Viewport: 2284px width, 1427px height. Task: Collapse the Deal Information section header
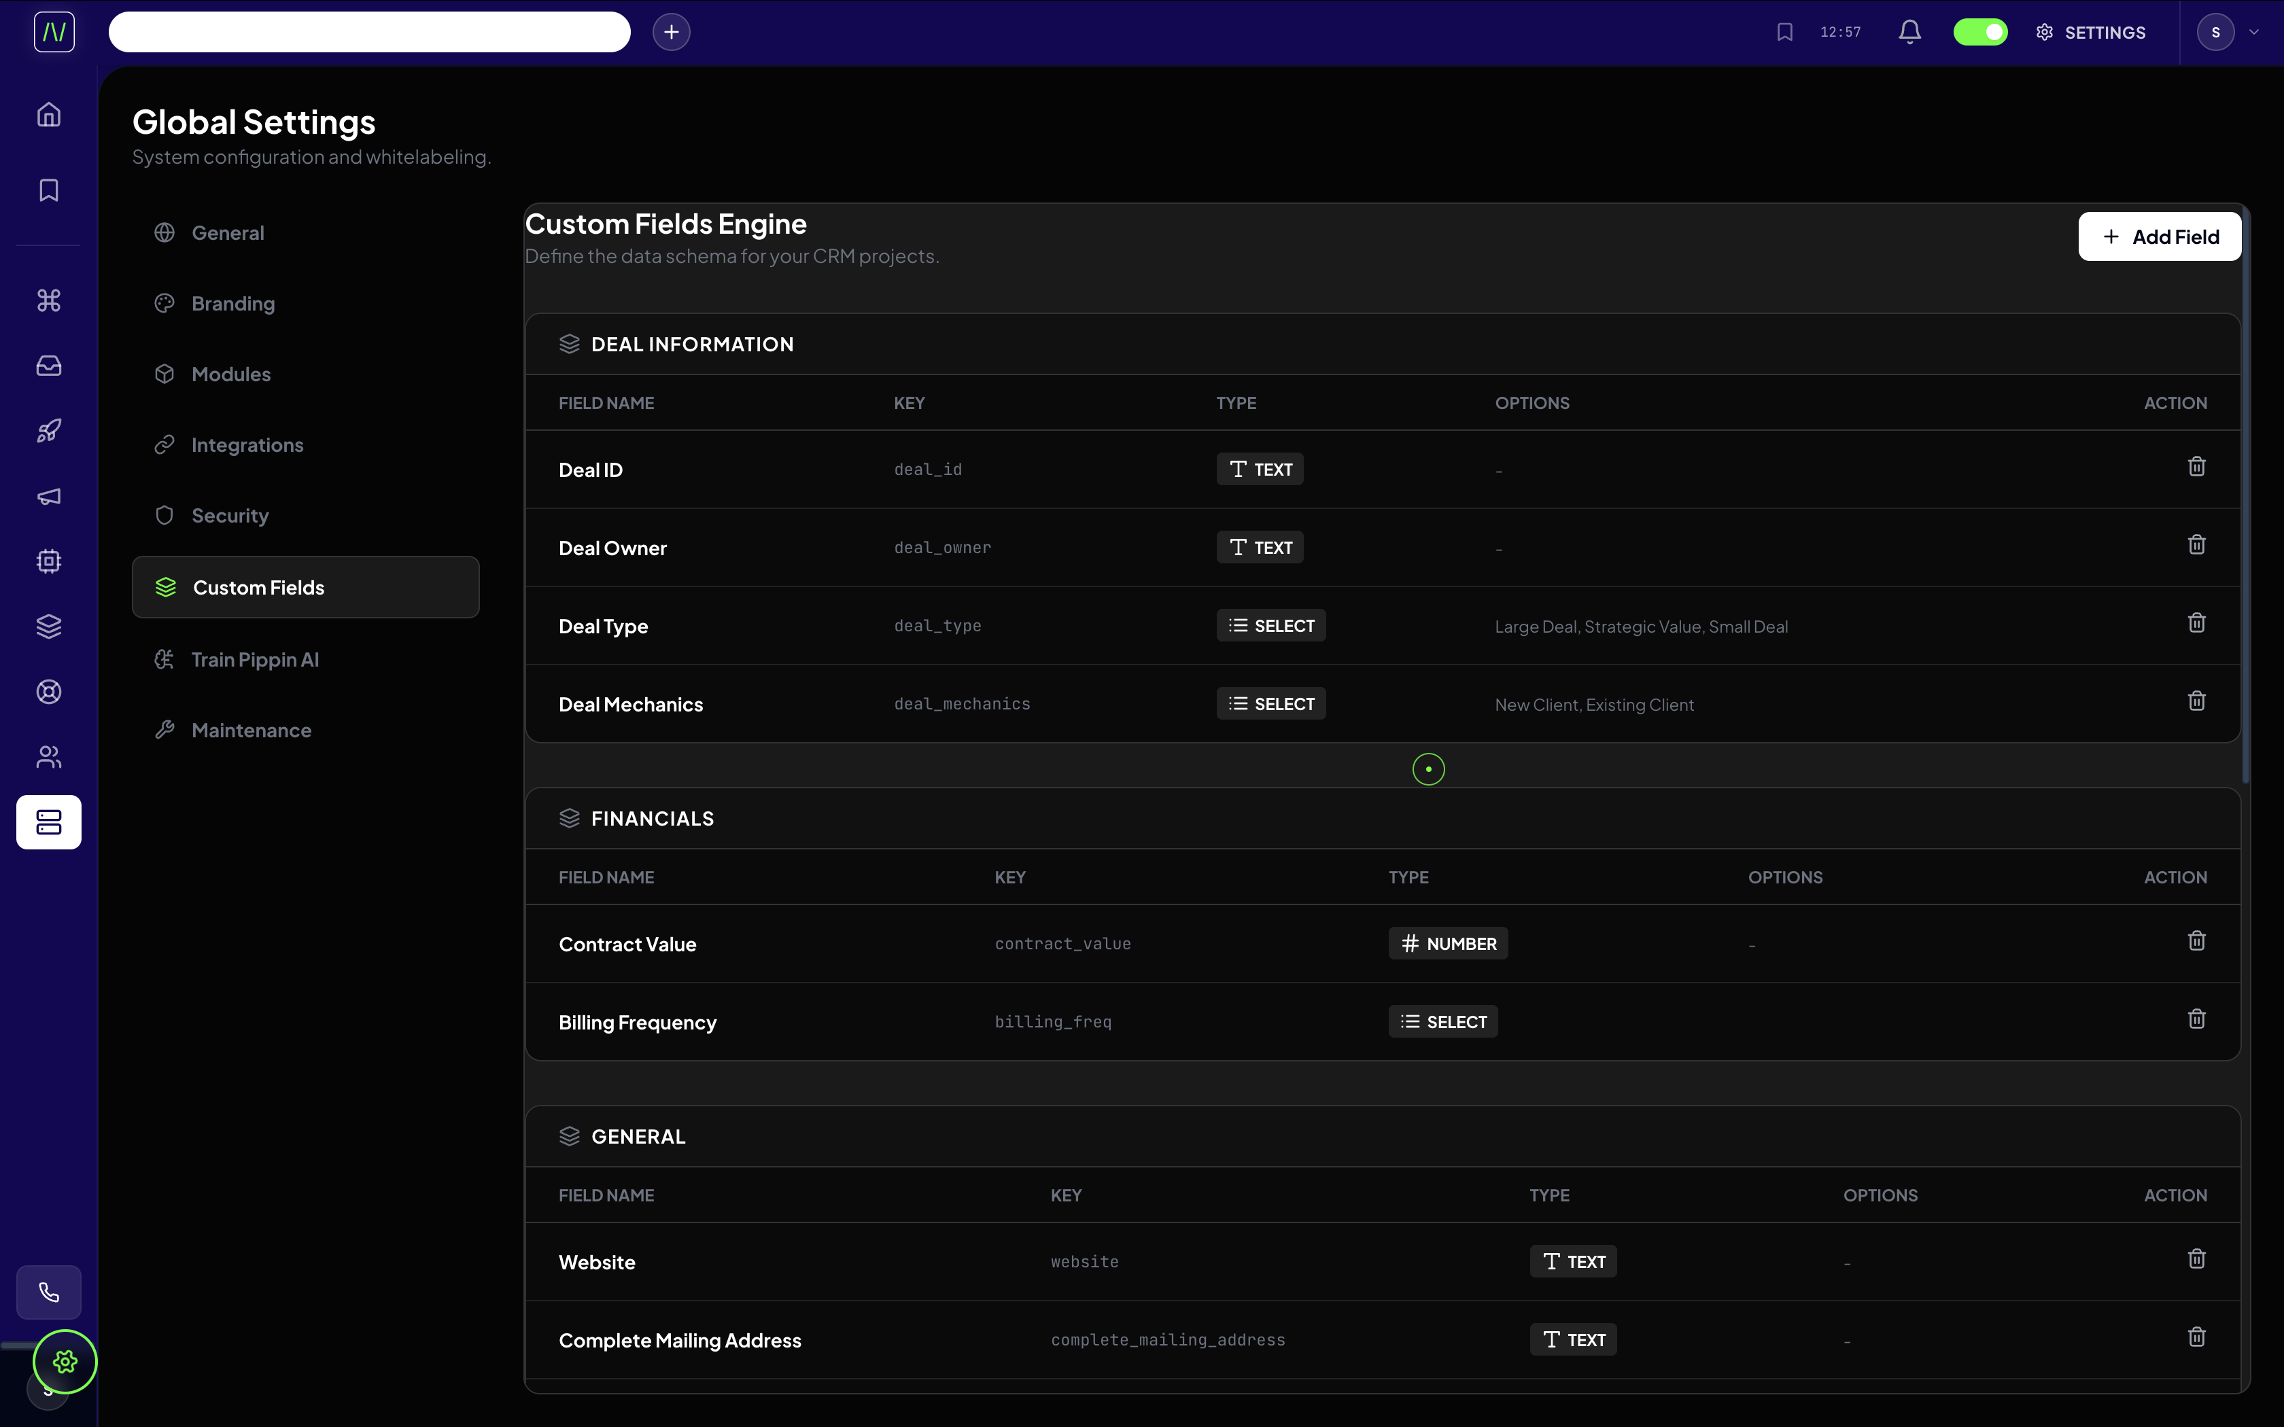[x=692, y=345]
